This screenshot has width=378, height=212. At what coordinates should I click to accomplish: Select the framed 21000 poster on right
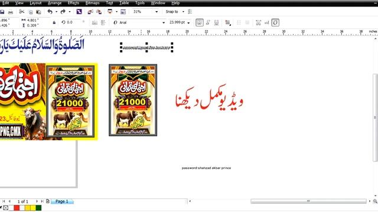click(x=133, y=100)
